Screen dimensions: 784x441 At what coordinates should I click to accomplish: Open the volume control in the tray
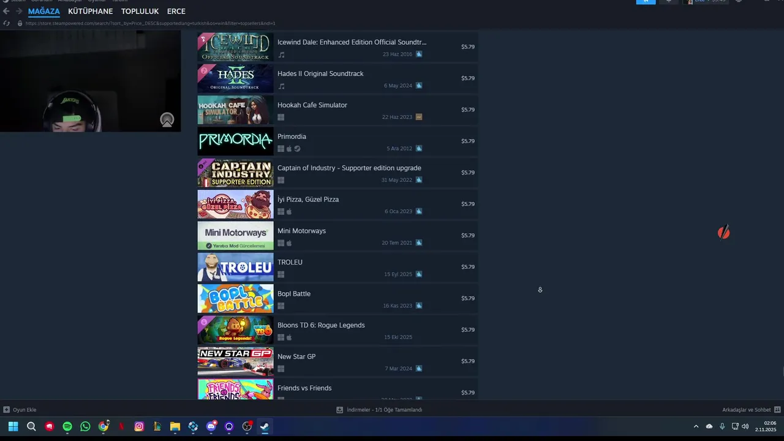(745, 426)
